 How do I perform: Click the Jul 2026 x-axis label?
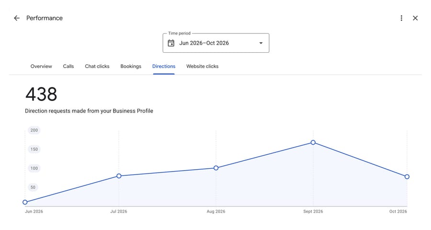[x=119, y=211]
